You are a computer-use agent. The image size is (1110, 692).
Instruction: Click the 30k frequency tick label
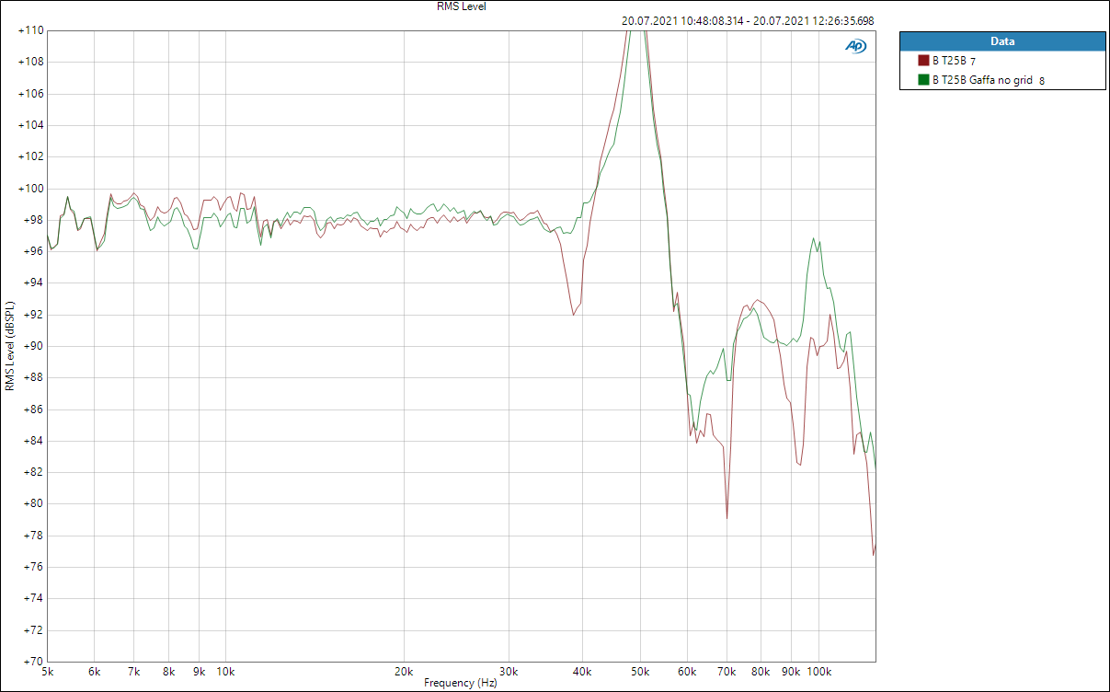tap(508, 672)
